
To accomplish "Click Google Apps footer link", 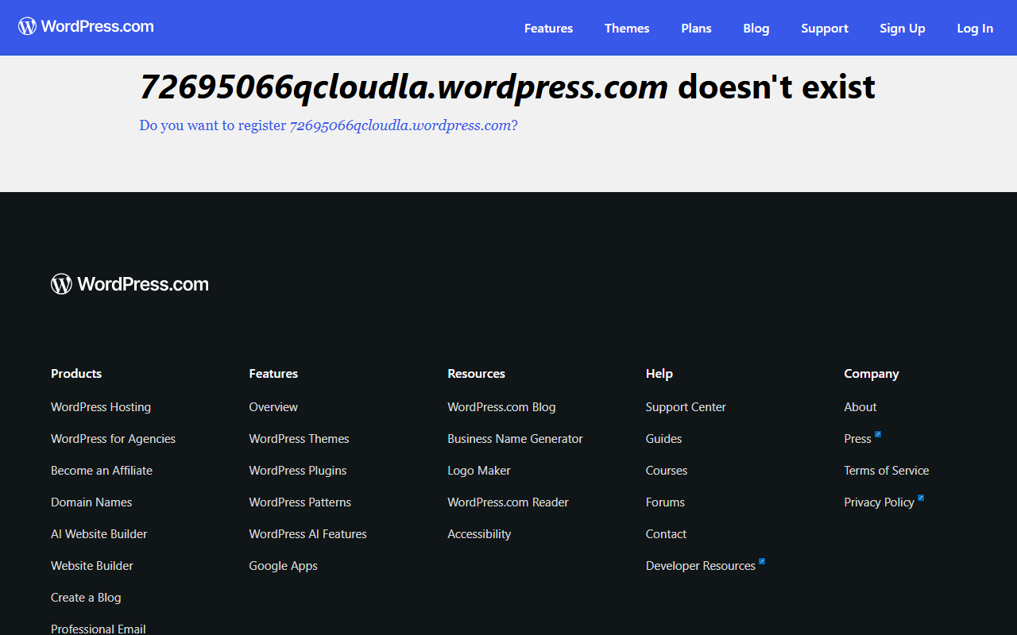I will click(283, 566).
